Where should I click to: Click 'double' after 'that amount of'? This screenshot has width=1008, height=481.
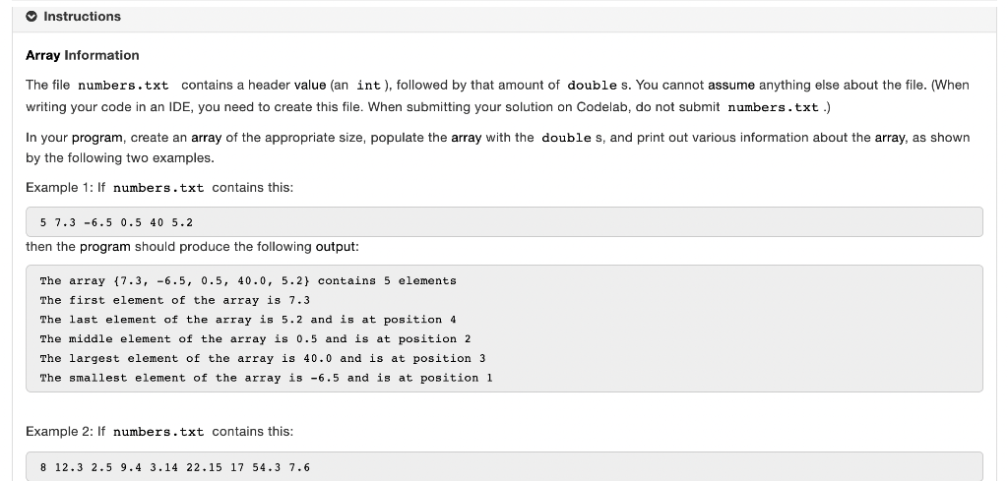coord(592,86)
